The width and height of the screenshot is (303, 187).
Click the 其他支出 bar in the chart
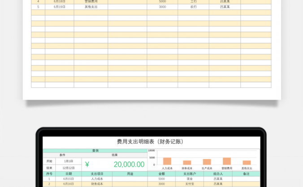(247, 162)
